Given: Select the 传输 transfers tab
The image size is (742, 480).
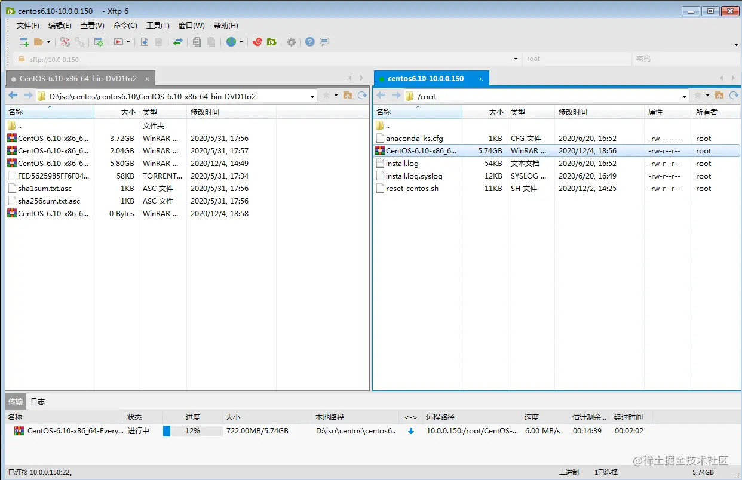Looking at the screenshot, I should pos(16,402).
